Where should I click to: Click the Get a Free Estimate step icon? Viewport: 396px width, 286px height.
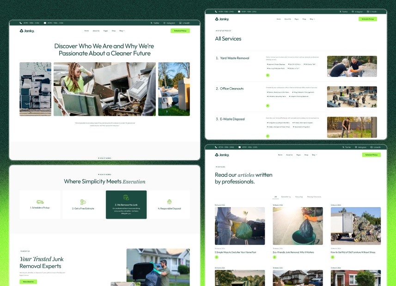(82, 201)
